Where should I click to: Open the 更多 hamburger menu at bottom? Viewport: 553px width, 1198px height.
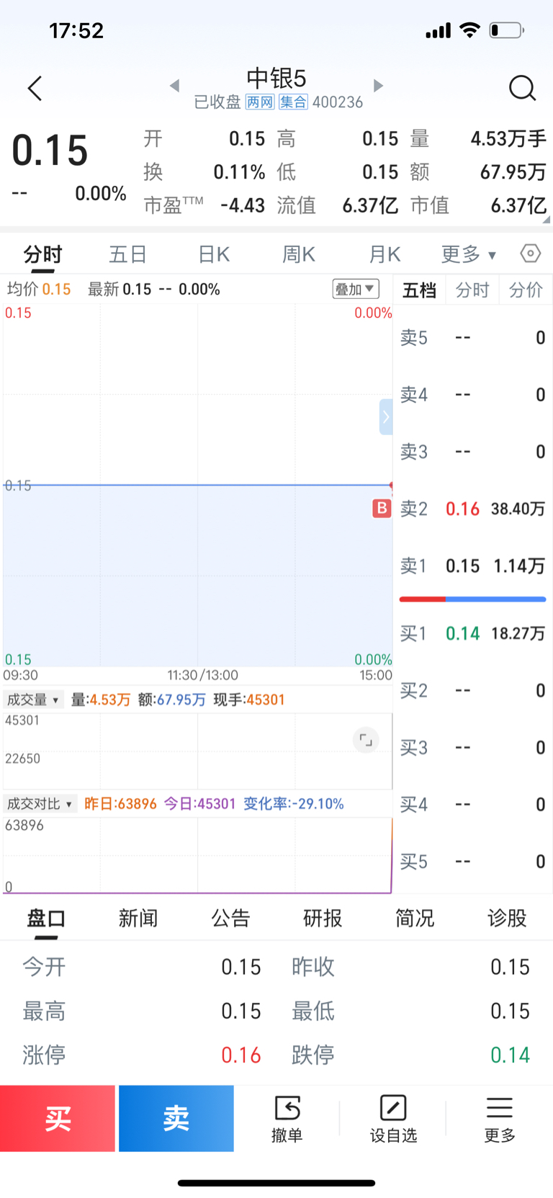pos(499,1118)
